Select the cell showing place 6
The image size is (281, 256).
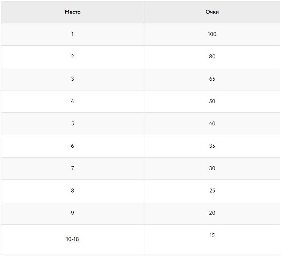72,146
